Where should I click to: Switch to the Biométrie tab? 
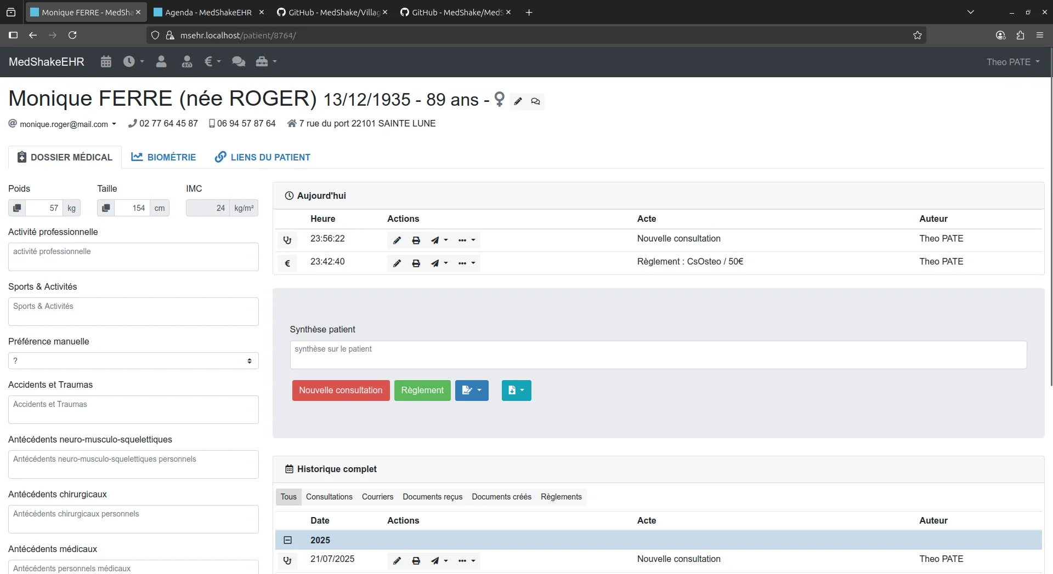tap(163, 157)
